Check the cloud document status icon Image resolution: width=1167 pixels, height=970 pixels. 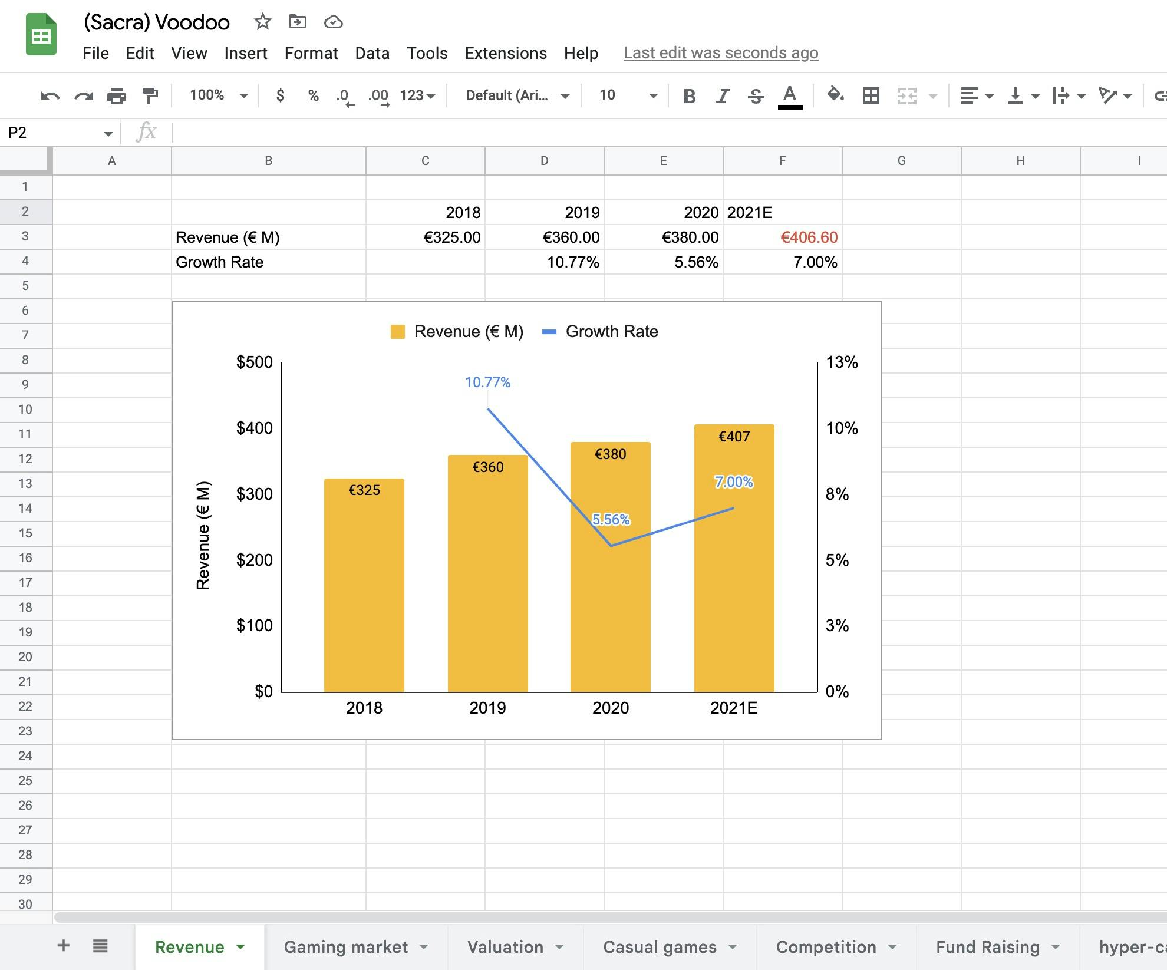coord(334,22)
